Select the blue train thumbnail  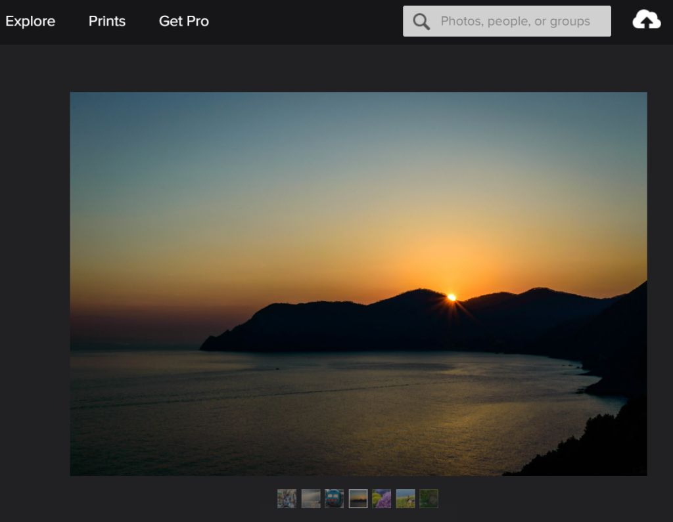(x=334, y=498)
